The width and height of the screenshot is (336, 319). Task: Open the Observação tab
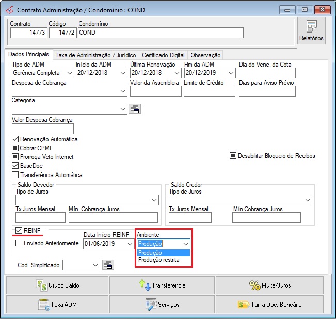click(205, 55)
